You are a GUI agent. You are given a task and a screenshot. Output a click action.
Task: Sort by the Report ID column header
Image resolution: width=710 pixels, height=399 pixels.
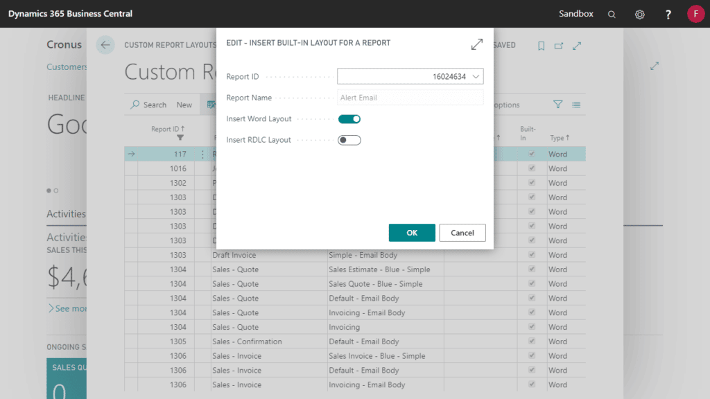click(x=169, y=129)
